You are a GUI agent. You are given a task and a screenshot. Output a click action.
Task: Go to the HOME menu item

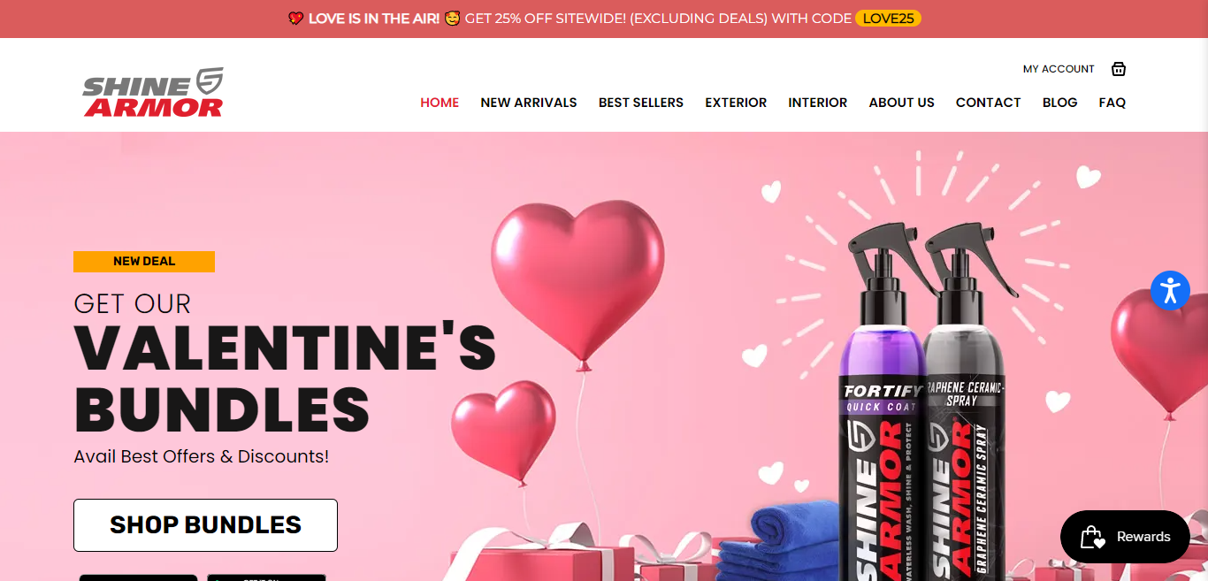click(440, 103)
